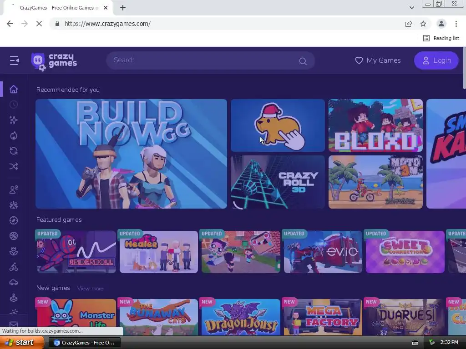The height and width of the screenshot is (349, 466).
Task: Click the page vertical scrollbar
Action: tap(464, 68)
